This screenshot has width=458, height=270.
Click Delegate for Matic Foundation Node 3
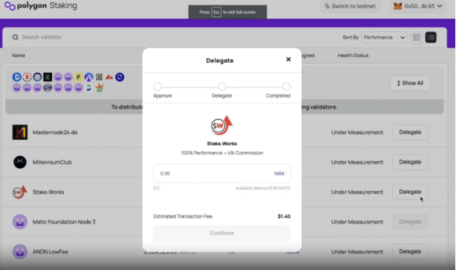tap(410, 222)
